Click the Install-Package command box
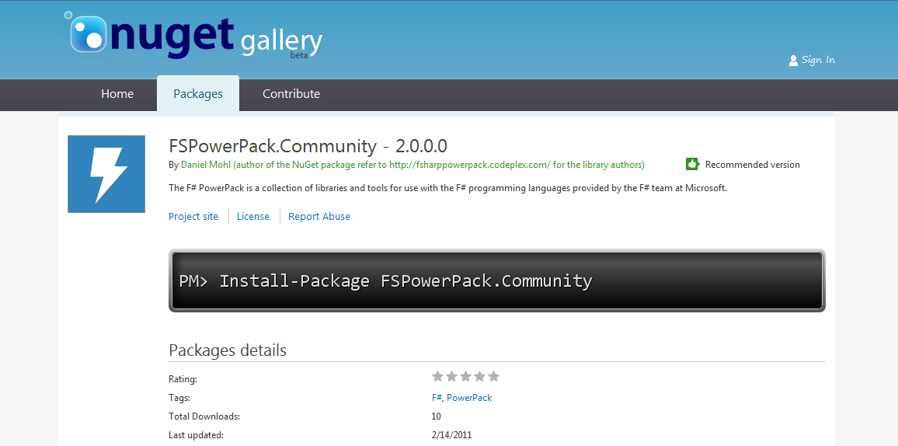Image resolution: width=898 pixels, height=446 pixels. pos(497,280)
